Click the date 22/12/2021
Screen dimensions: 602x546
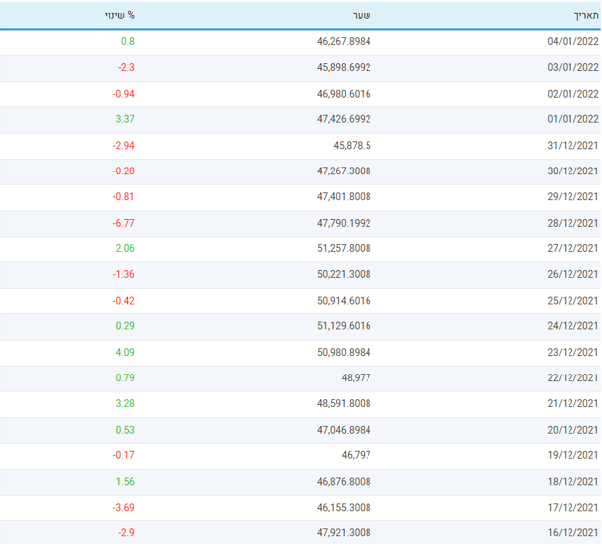572,377
